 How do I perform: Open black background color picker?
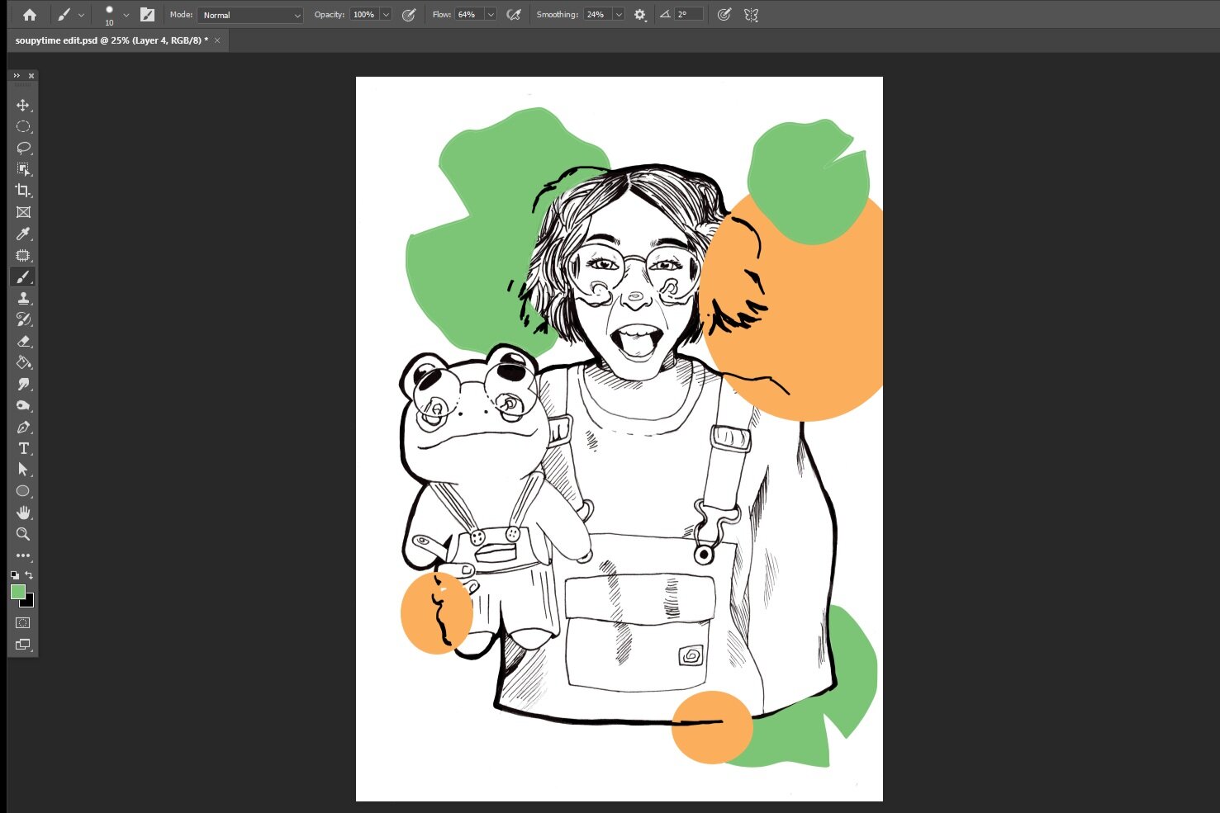[30, 603]
